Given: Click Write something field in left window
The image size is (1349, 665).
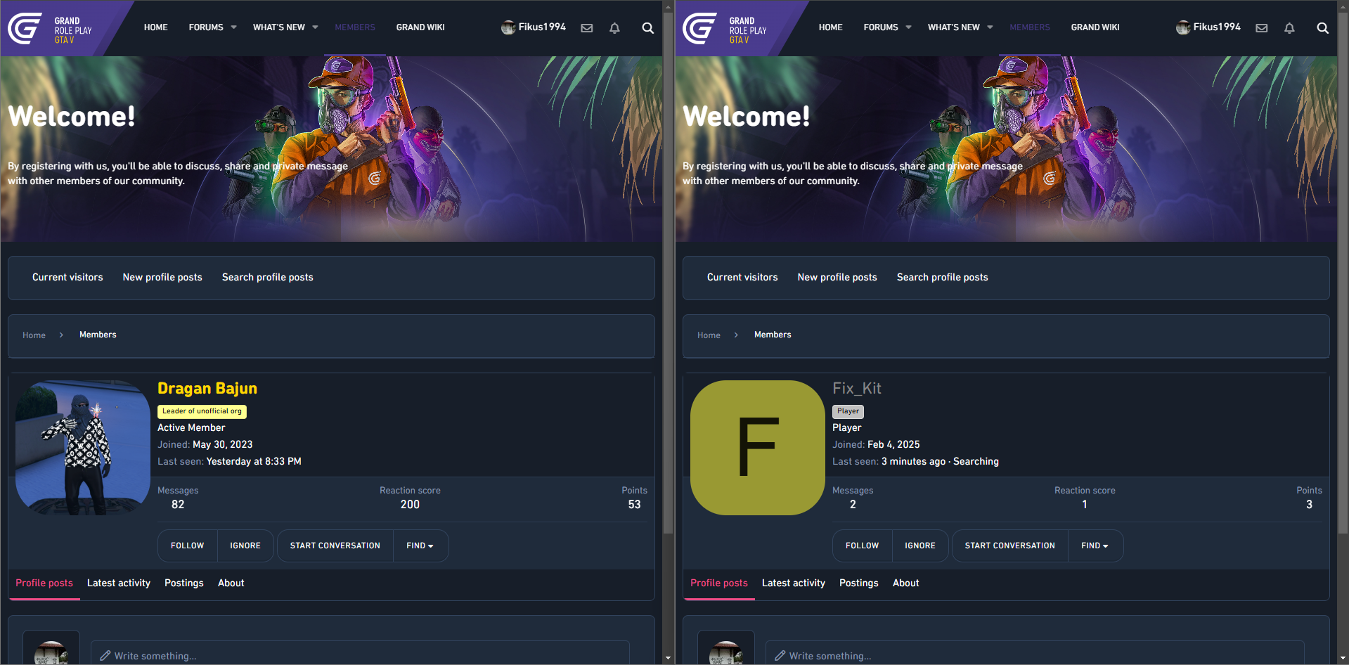Looking at the screenshot, I should coord(360,653).
